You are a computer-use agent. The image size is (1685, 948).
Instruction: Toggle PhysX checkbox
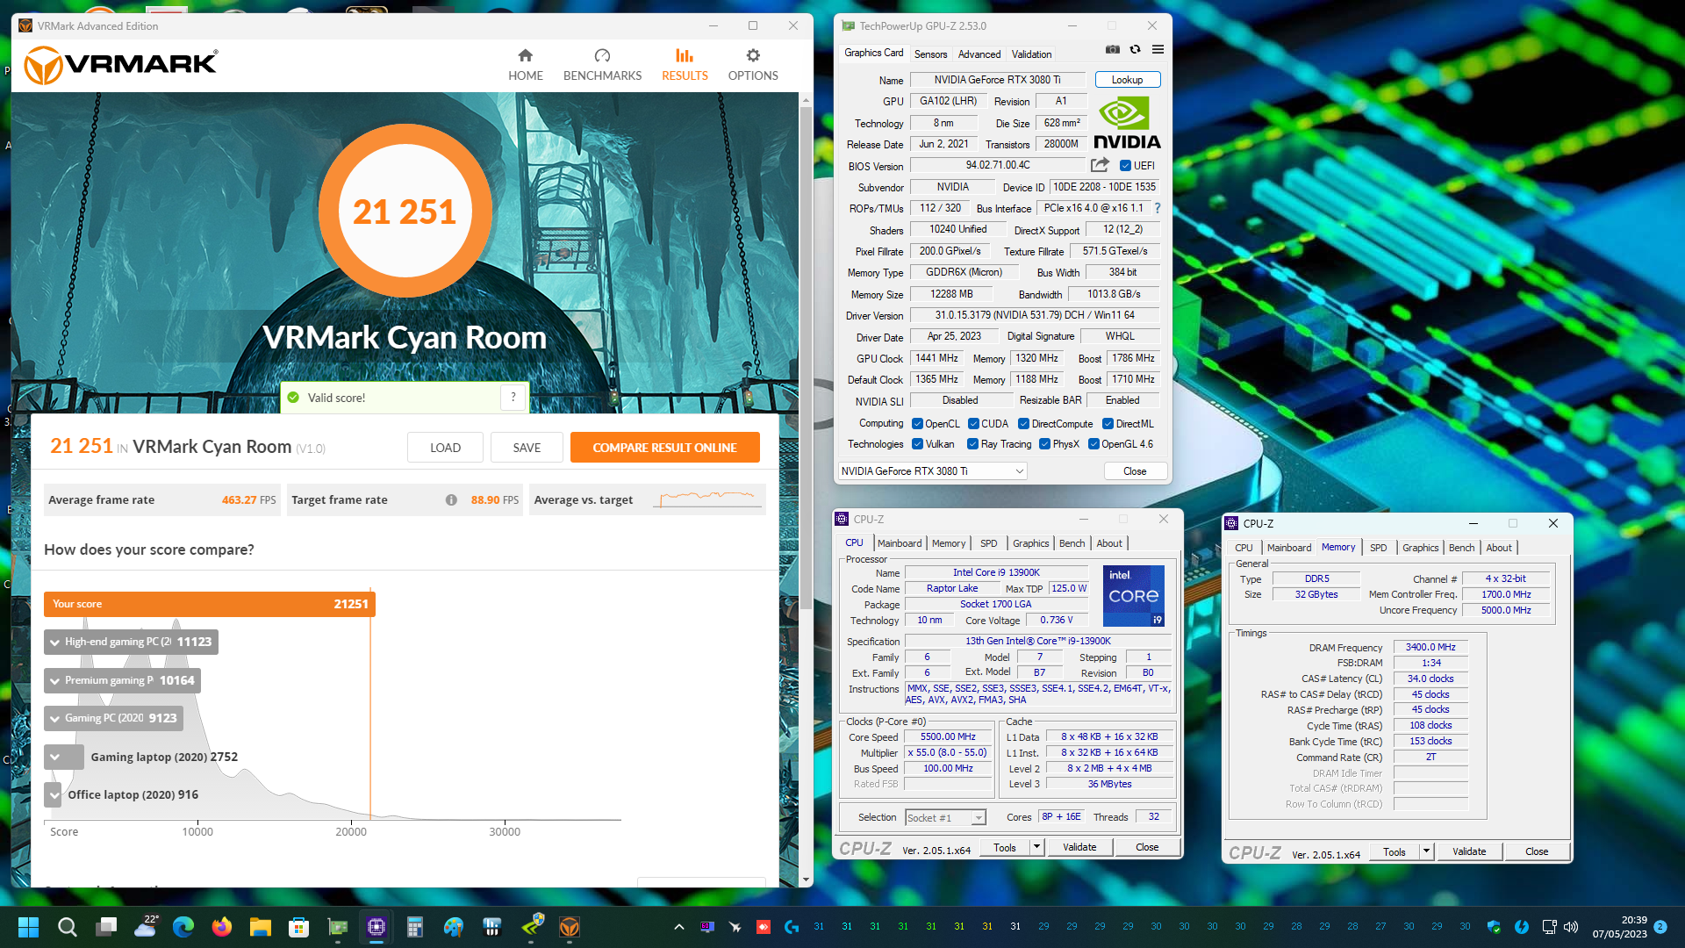[1044, 444]
